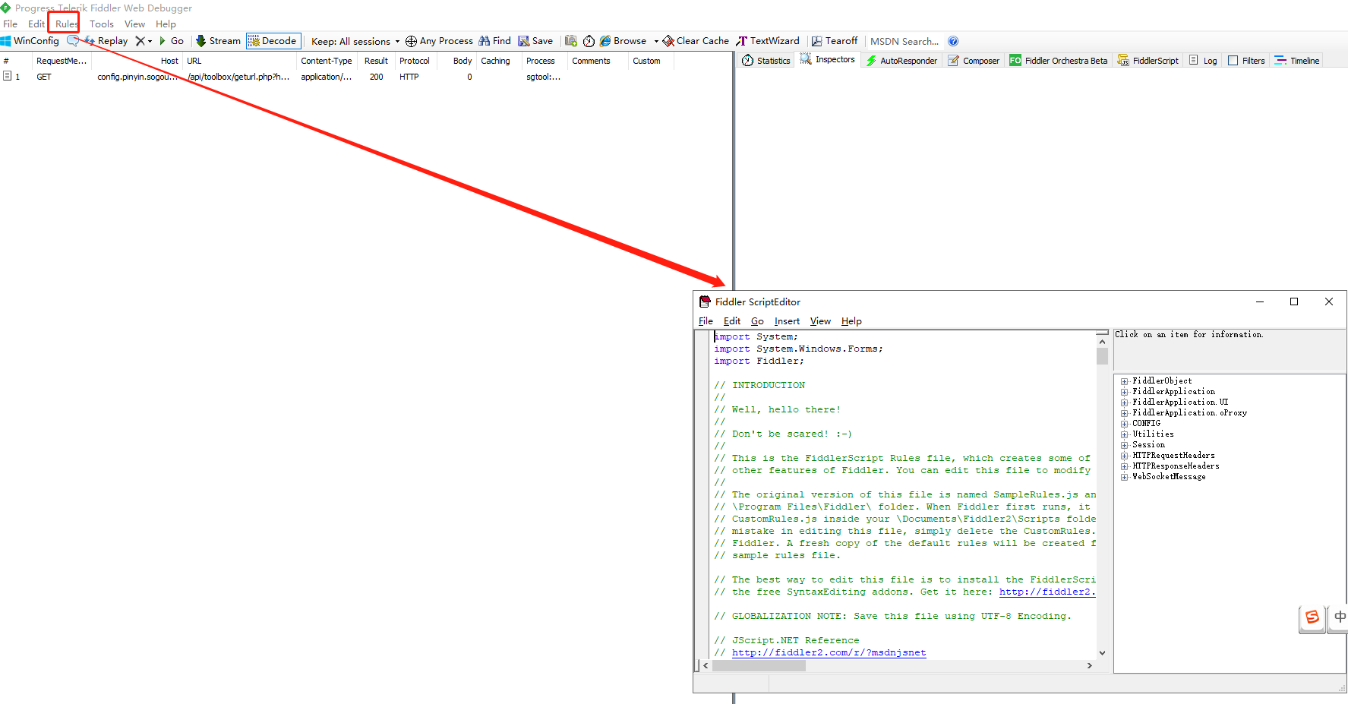The height and width of the screenshot is (704, 1348).
Task: Open the fiddler2.com/r/?msdnjsnet link
Action: tap(829, 652)
